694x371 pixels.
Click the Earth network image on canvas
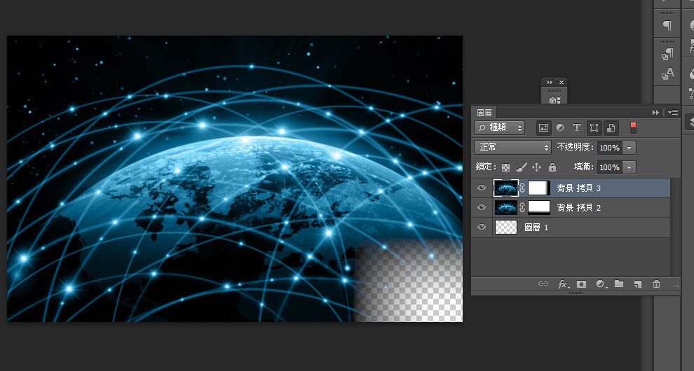pyautogui.click(x=235, y=178)
